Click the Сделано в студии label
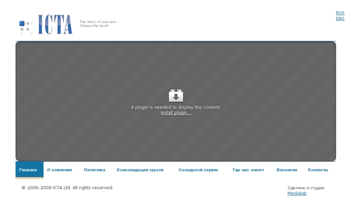Screen dimensions: 352x209 tap(306, 188)
